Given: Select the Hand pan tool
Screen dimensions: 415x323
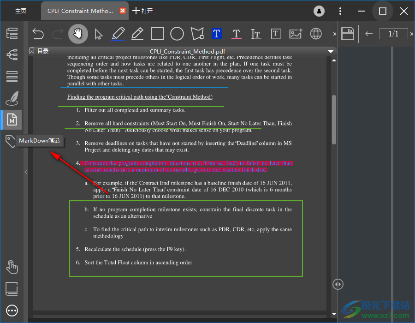Looking at the screenshot, I should [x=78, y=34].
